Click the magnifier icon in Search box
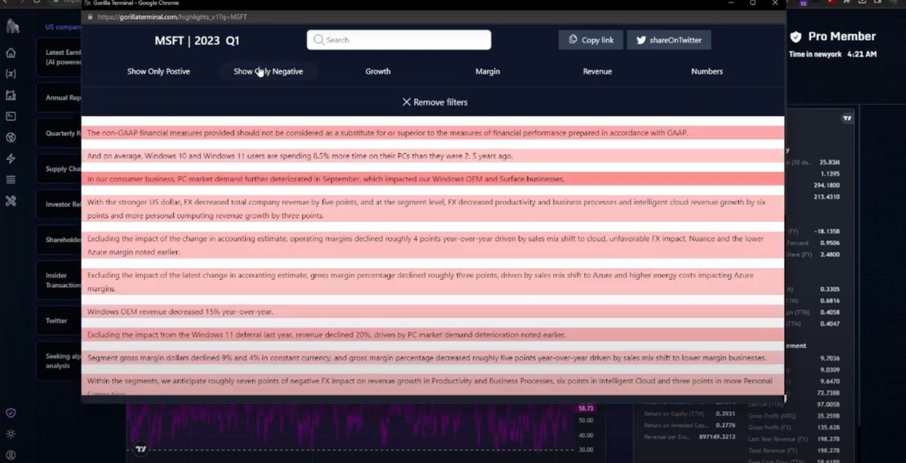This screenshot has height=463, width=906. coord(319,40)
